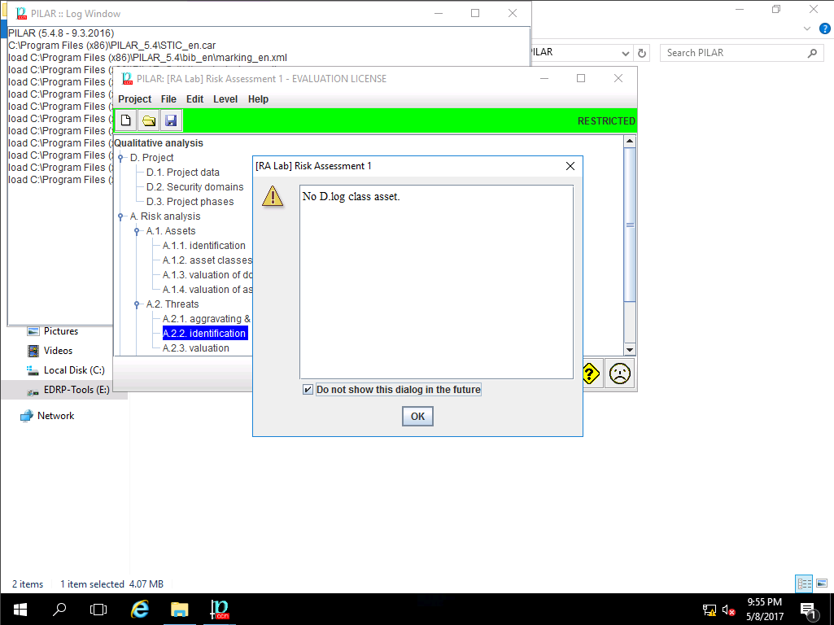Click the PILAR tree scrollbar up arrow
834x625 pixels.
630,142
